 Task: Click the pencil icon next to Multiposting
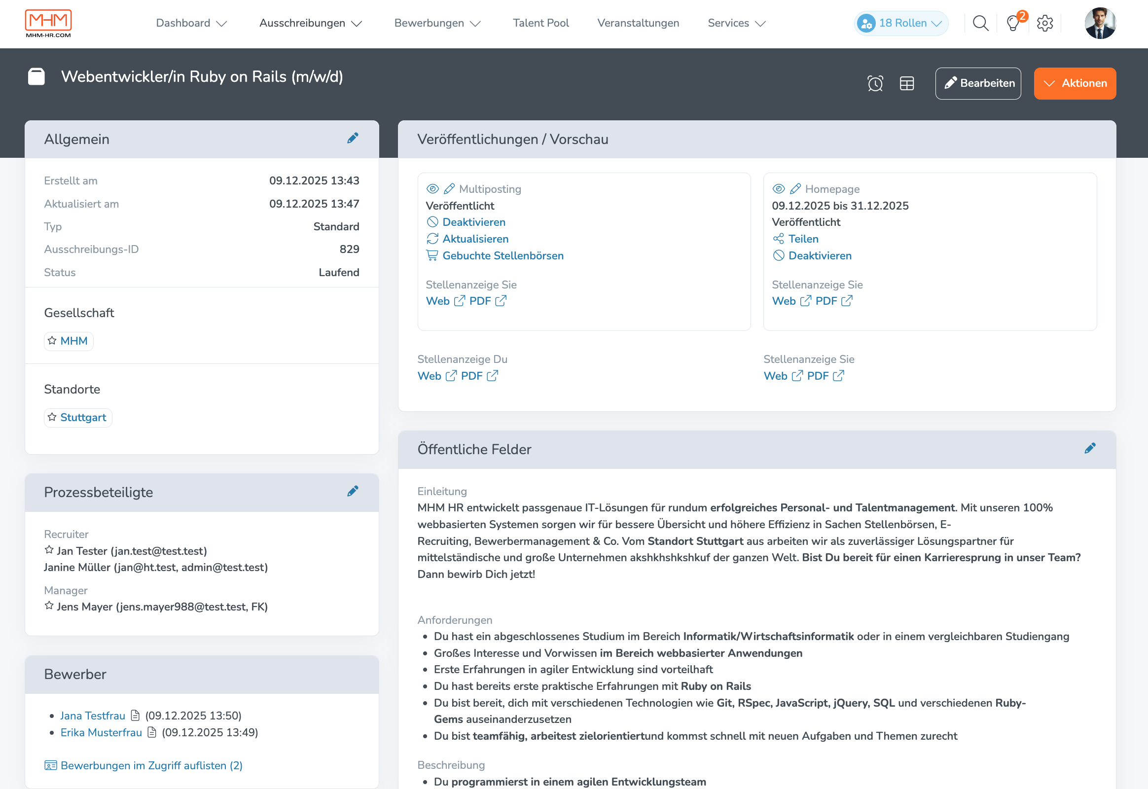[449, 189]
